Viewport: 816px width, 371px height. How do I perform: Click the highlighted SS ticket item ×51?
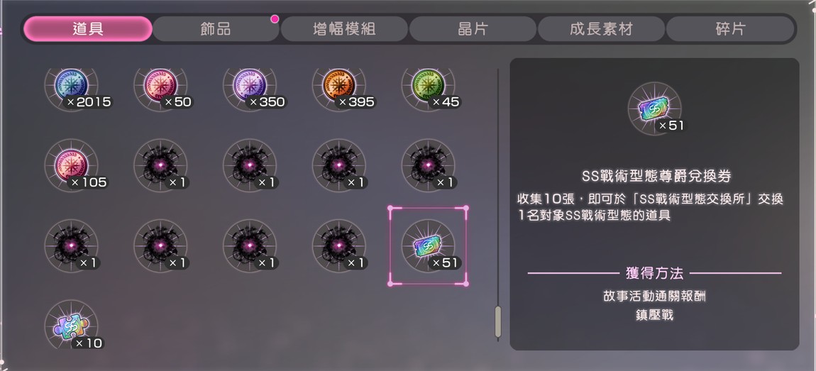[429, 245]
